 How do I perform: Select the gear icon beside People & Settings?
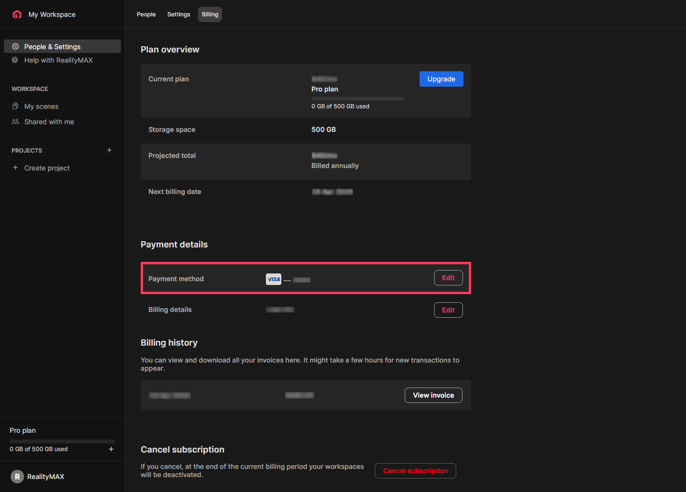pos(15,46)
